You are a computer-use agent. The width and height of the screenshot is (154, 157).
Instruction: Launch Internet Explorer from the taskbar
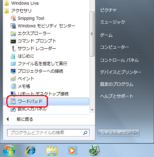coord(31,150)
